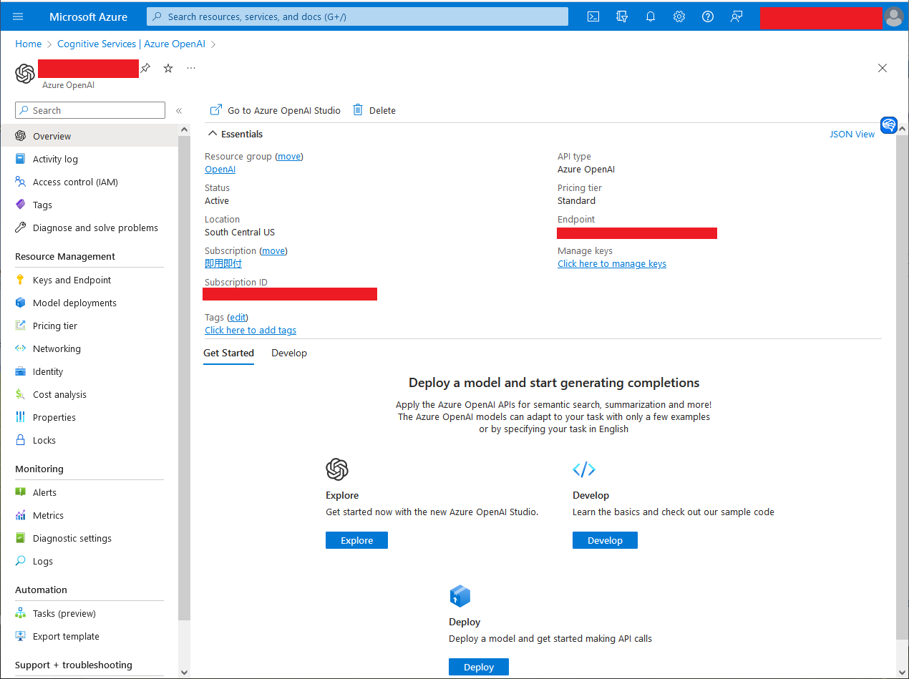Screen dimensions: 909x679
Task: Mark this resource as a favorite
Action: tap(167, 68)
